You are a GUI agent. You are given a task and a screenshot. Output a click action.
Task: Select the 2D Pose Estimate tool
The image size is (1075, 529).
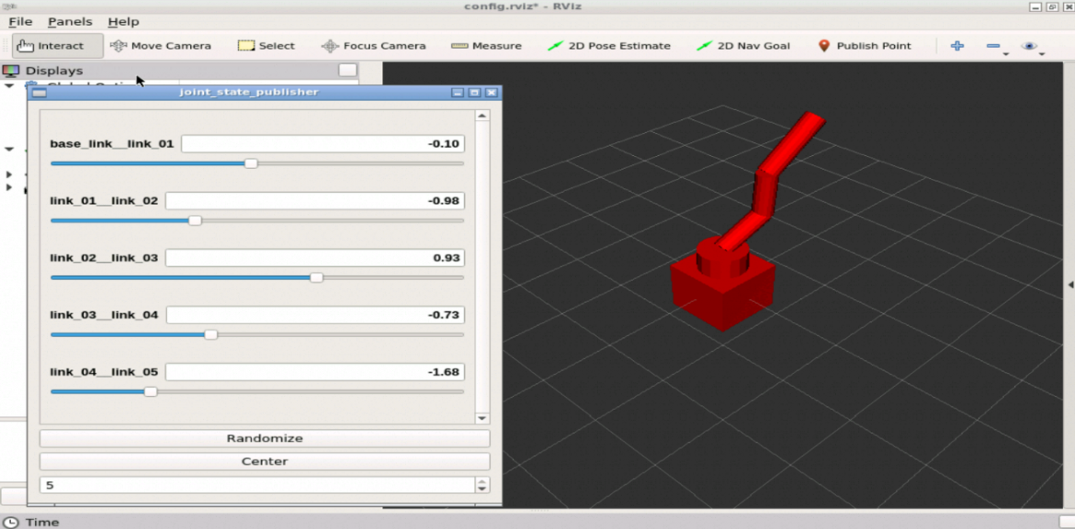tap(609, 46)
